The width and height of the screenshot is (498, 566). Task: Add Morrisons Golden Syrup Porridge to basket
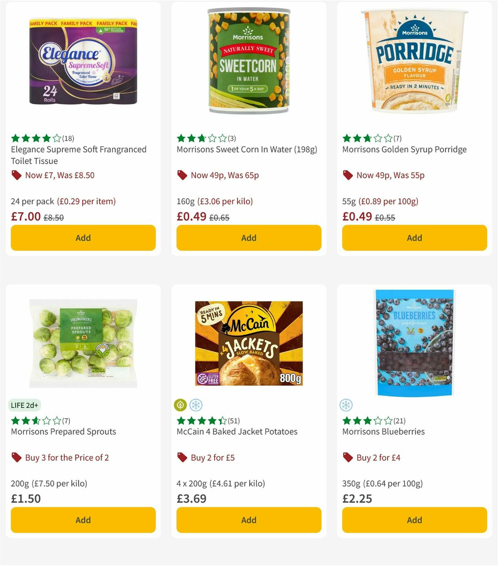click(x=414, y=238)
